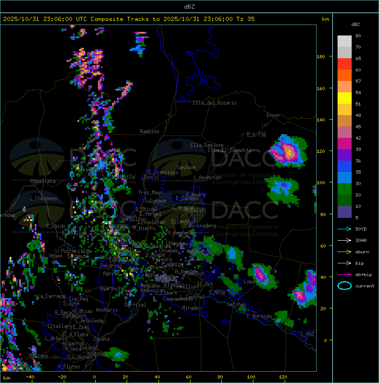
Task: Click the light gray 80 dBZ swatch
Action: coord(344,41)
